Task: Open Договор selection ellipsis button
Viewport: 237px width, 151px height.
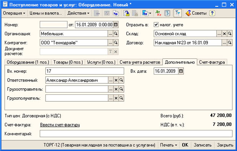Action: coord(224,43)
